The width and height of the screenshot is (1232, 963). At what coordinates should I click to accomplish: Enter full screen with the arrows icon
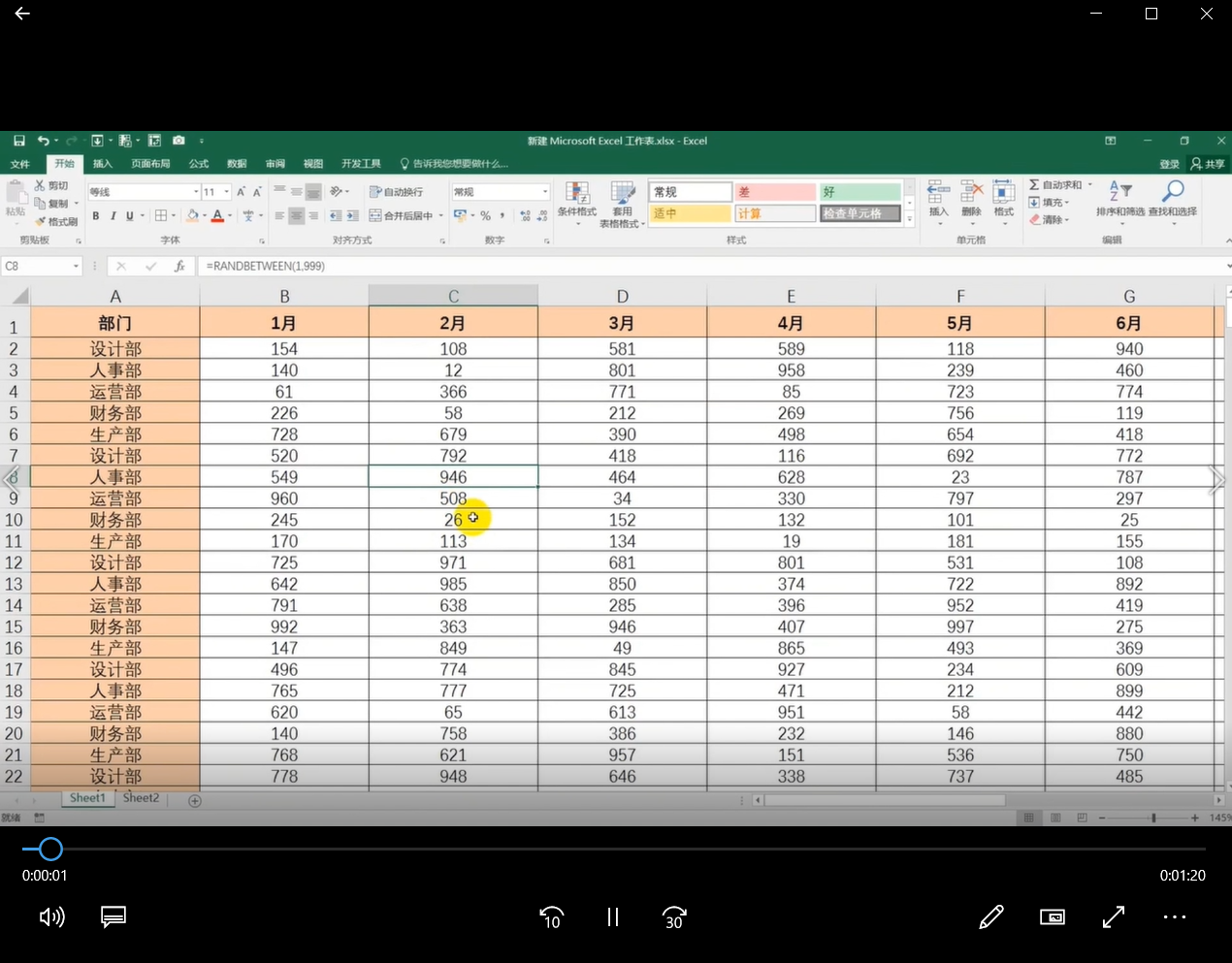coord(1114,917)
